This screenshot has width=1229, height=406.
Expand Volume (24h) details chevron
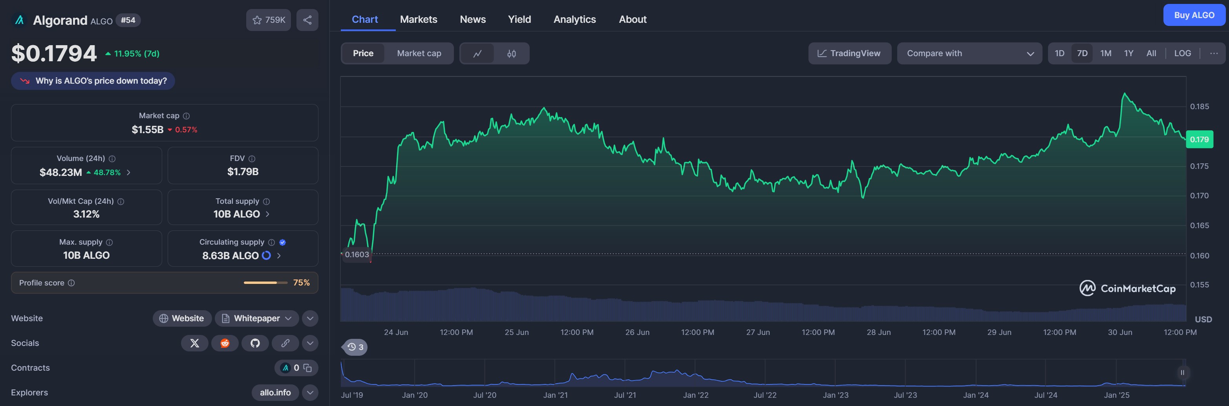tap(128, 172)
